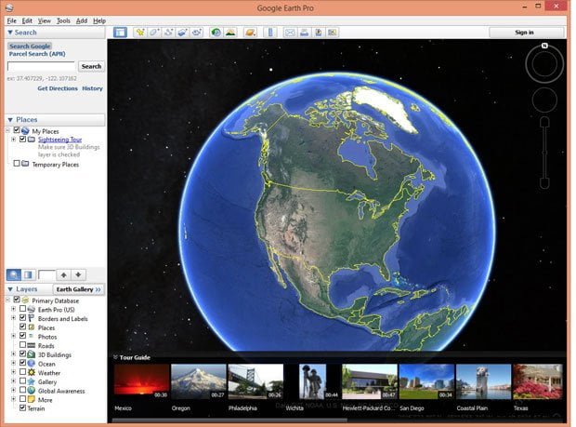Screen dimensions: 576x427
Task: Play the Oregon tour thumbnail
Action: coord(199,381)
